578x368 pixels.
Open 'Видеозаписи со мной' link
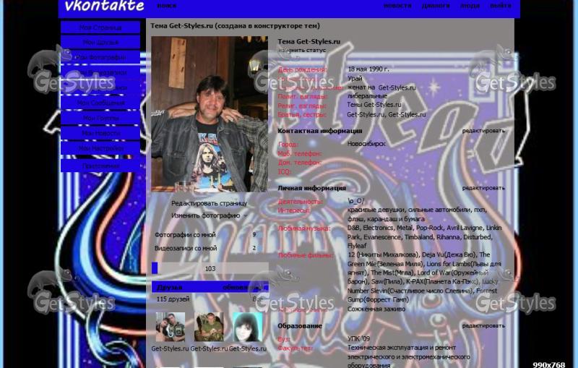(186, 248)
